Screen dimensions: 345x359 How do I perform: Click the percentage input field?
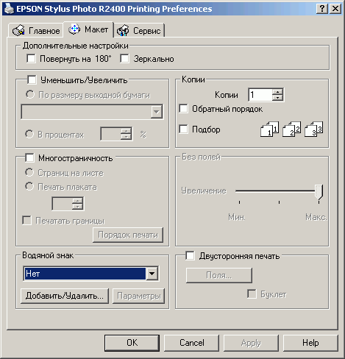(111, 134)
